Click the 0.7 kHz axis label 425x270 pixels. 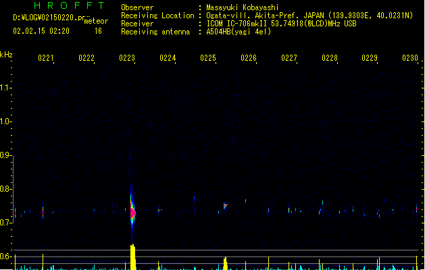click(x=5, y=223)
